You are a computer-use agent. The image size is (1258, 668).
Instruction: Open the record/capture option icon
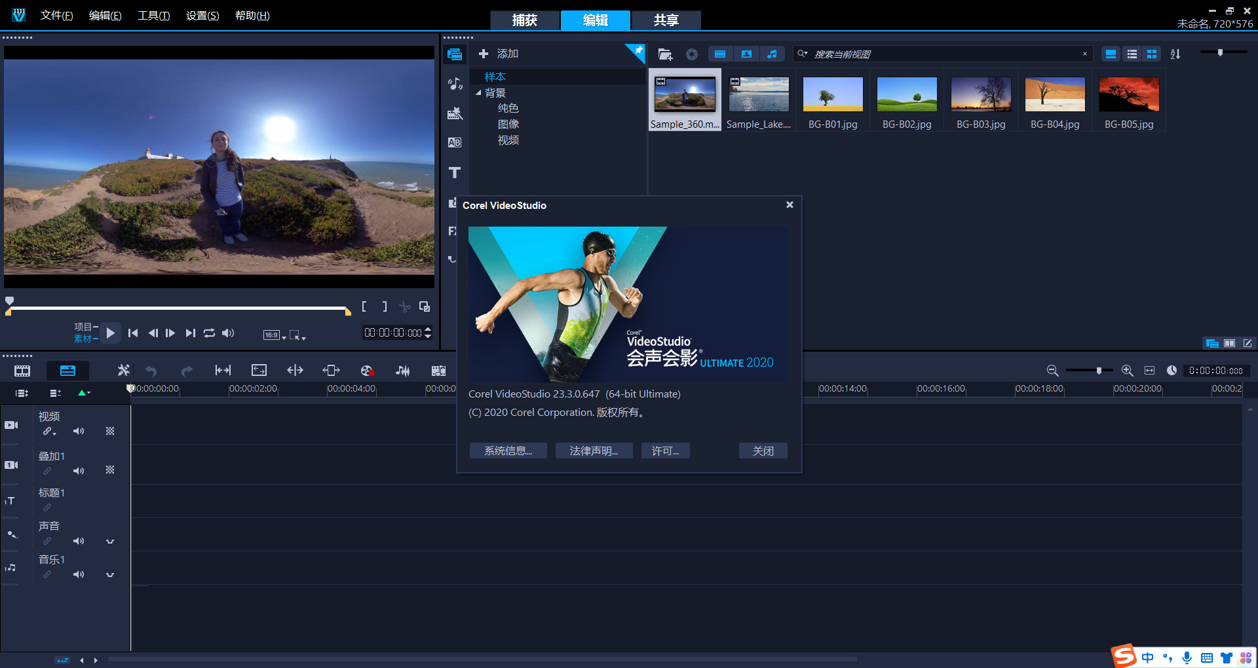(x=367, y=371)
